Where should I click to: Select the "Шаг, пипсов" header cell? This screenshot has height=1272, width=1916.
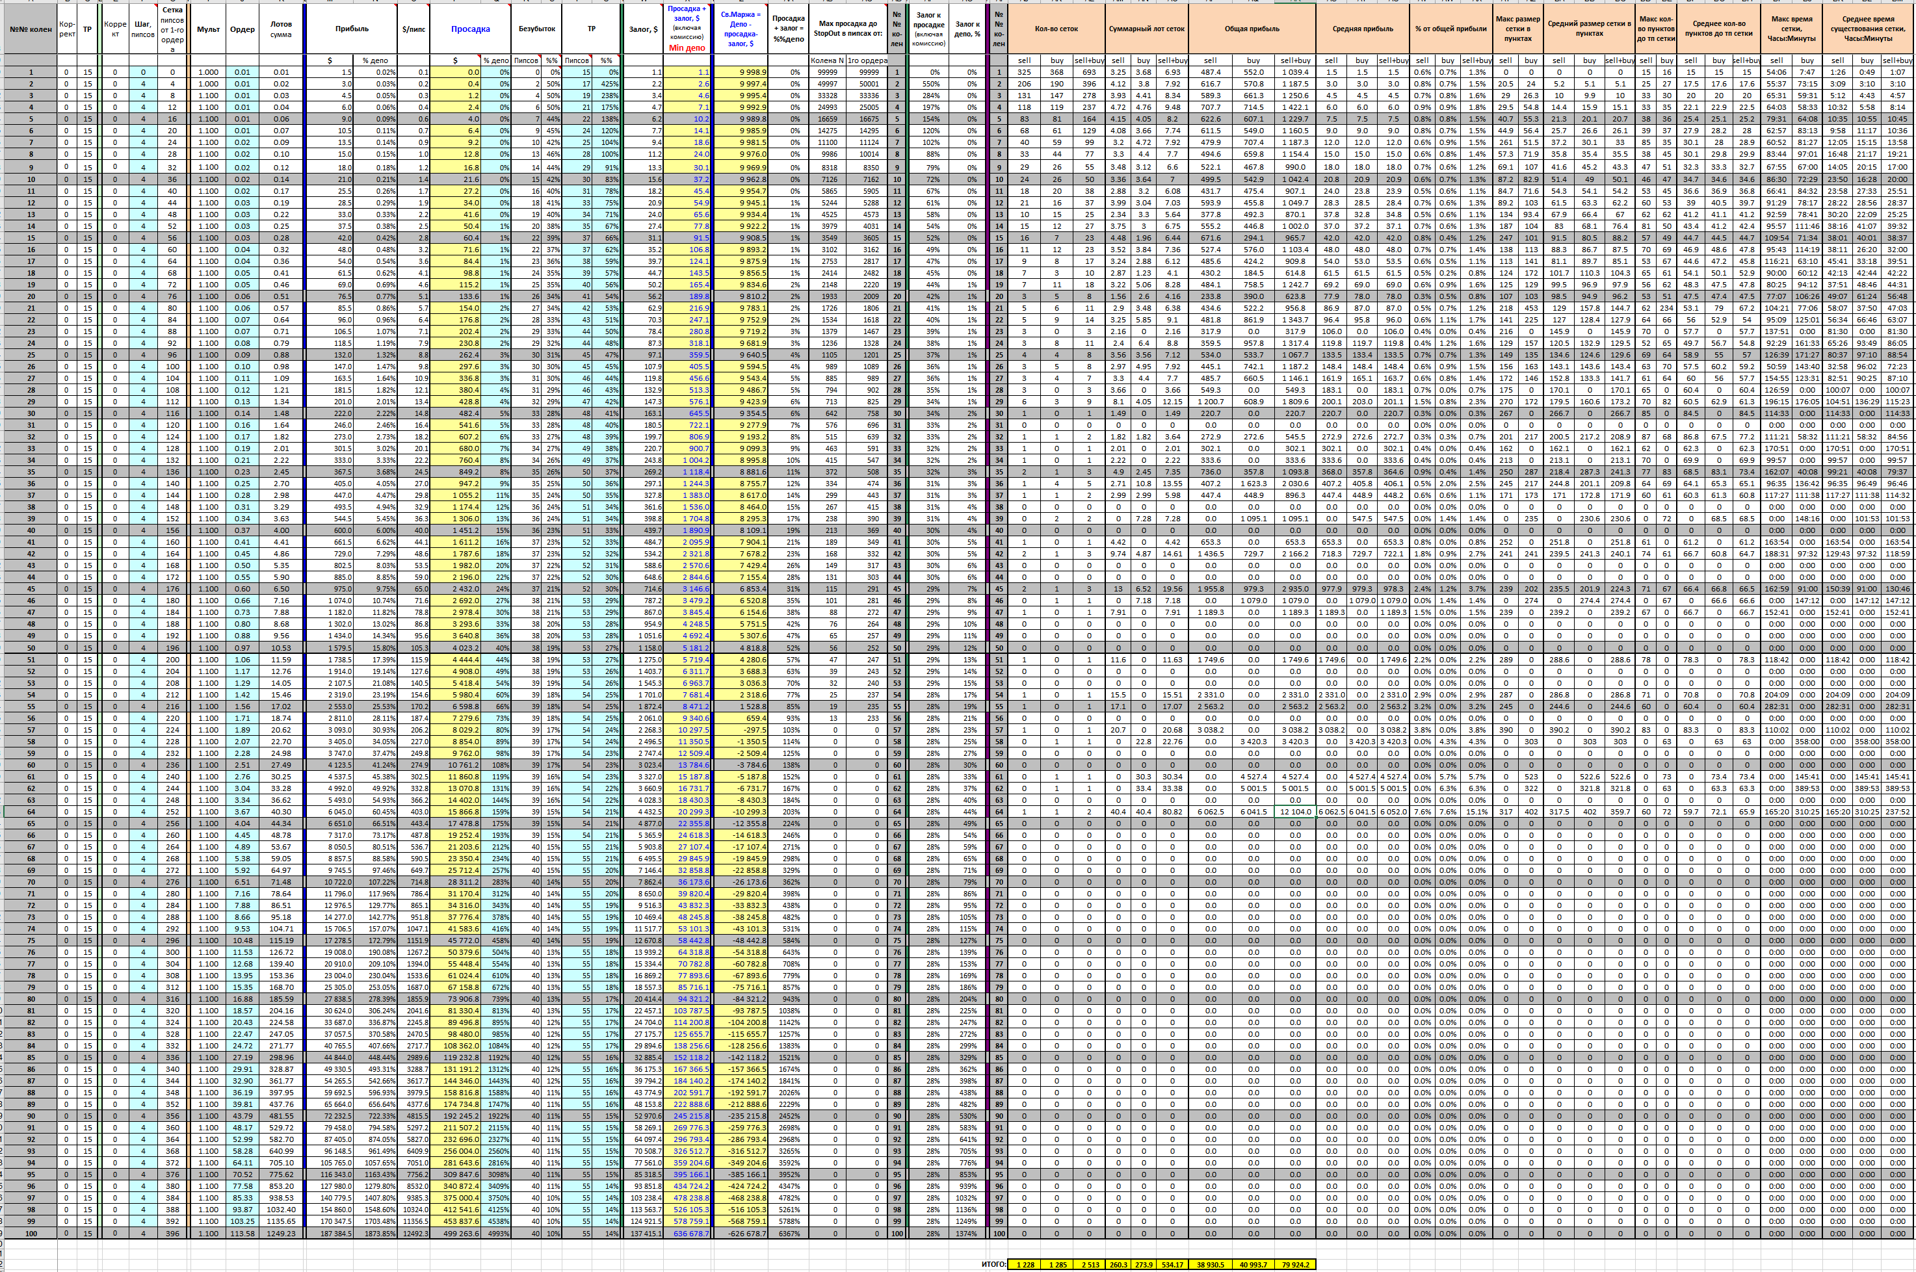tap(143, 29)
